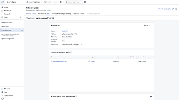Toggle favorite star for Network egress sidebar item
The image size is (179, 100).
[22, 30]
